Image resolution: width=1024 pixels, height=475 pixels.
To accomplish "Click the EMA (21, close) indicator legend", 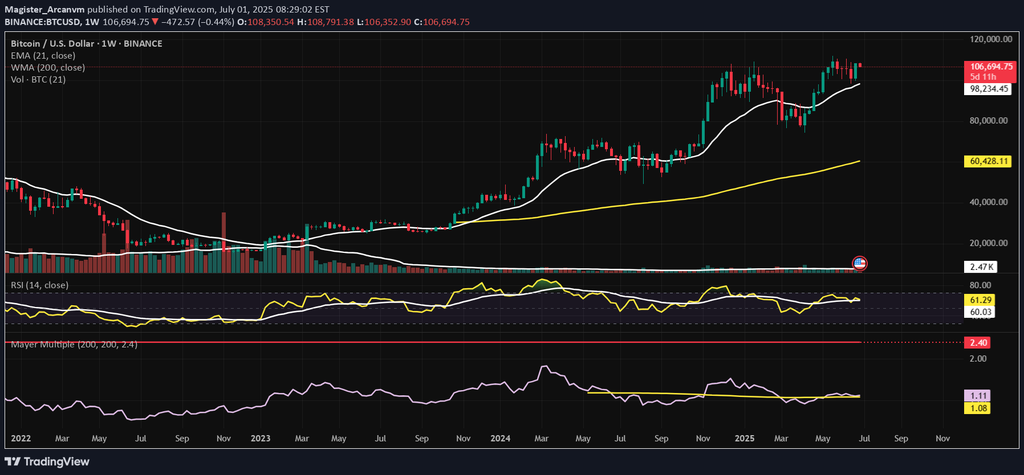I will [43, 56].
